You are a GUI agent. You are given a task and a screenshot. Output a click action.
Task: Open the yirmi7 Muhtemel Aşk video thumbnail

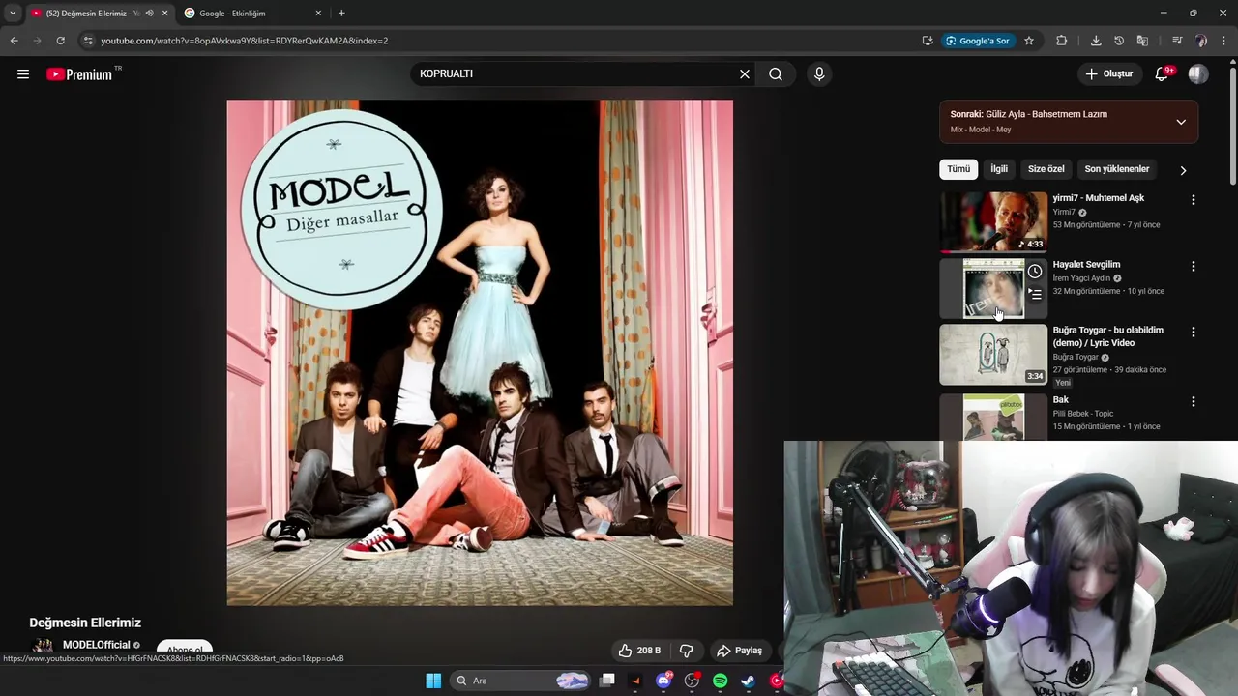pos(993,221)
